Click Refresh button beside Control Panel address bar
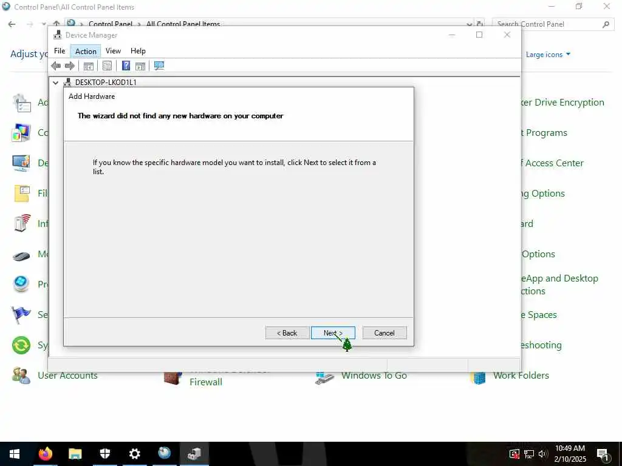Viewport: 622px width, 466px height. click(x=480, y=24)
